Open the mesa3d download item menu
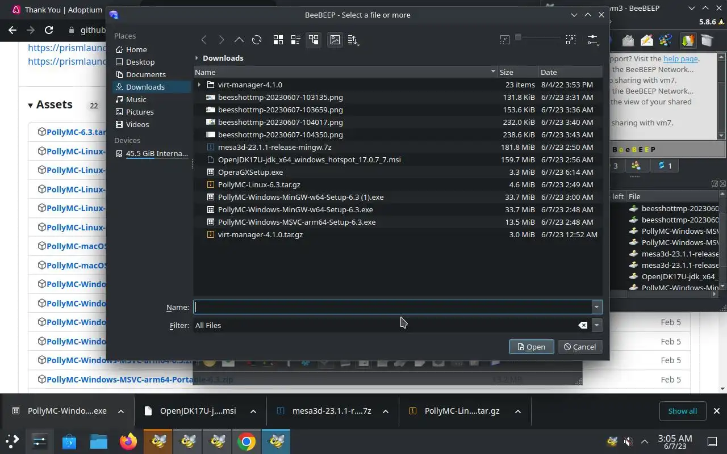 (386, 411)
